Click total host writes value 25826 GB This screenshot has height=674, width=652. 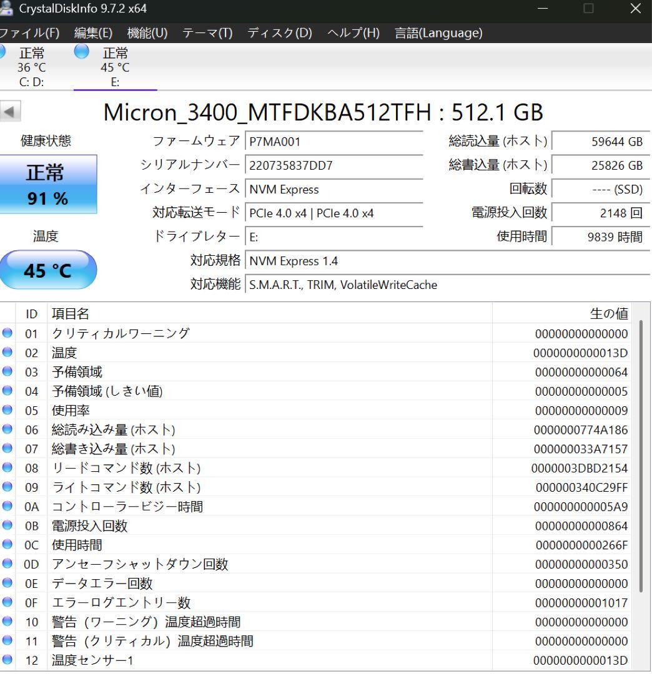click(600, 165)
